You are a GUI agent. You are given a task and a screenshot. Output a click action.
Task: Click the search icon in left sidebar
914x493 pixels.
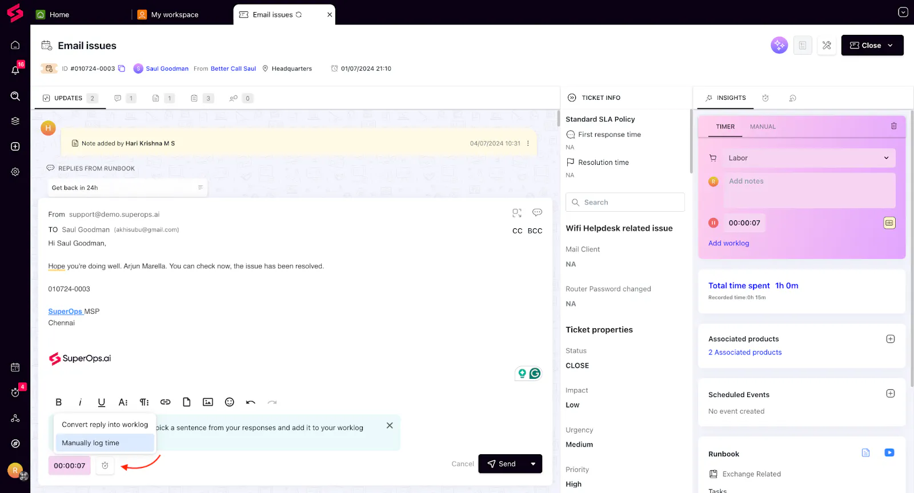[x=15, y=96]
